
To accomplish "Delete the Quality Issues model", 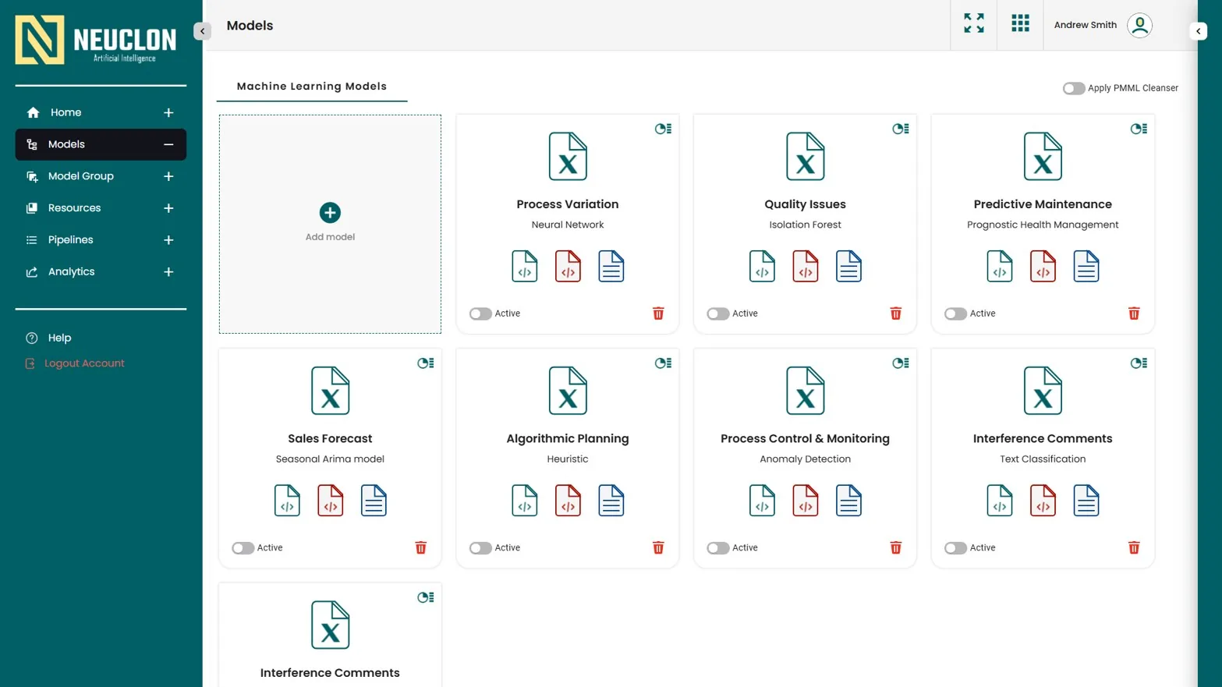I will pos(895,313).
